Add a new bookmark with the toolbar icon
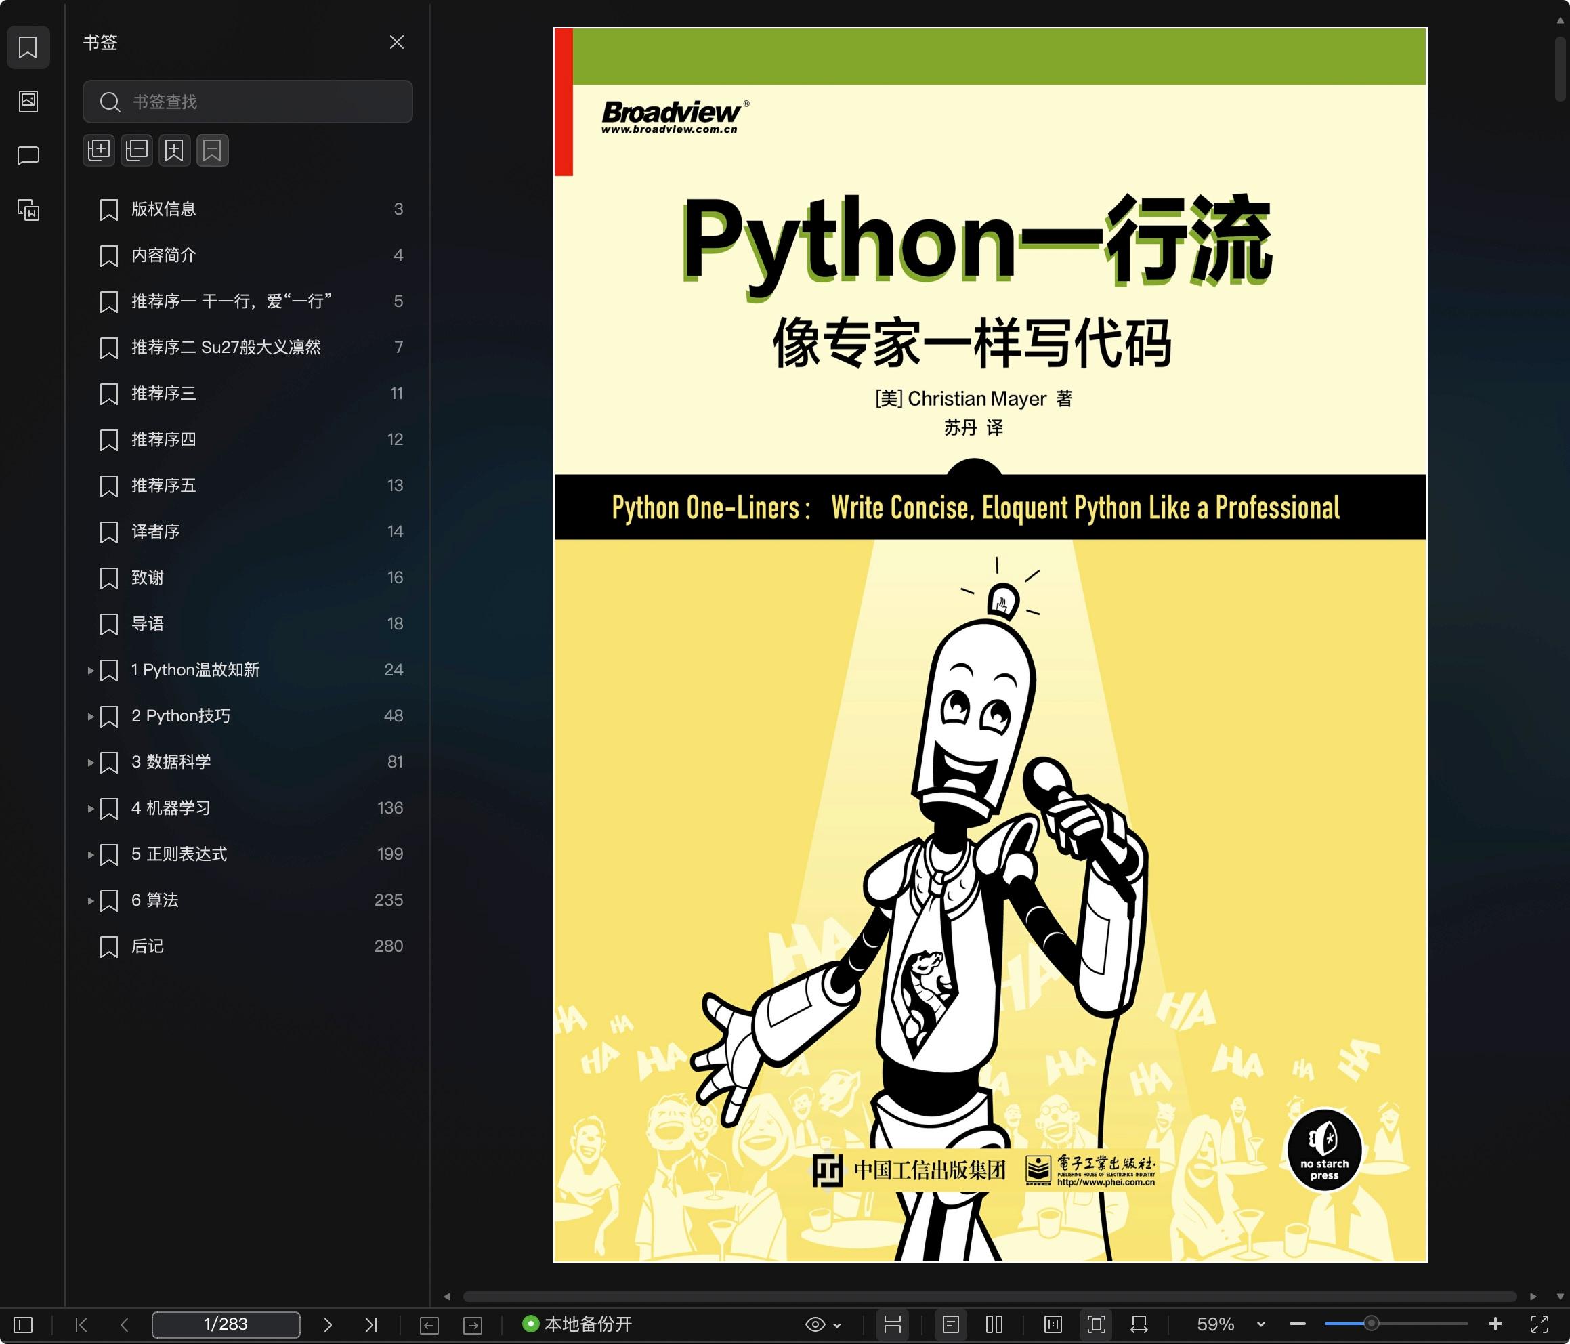1570x1344 pixels. pyautogui.click(x=174, y=150)
